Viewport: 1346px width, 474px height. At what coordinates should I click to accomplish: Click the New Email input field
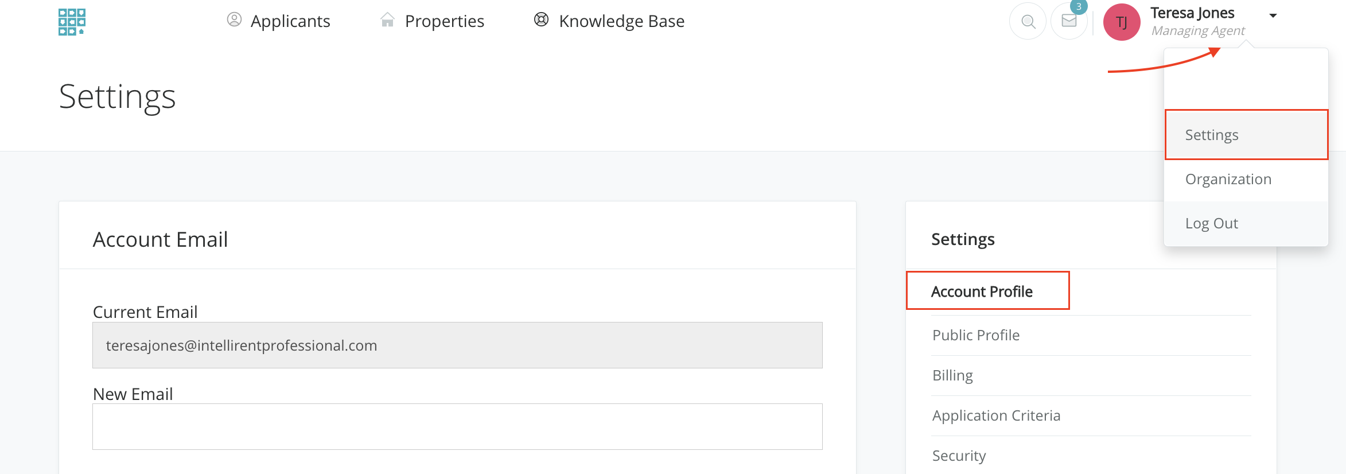pyautogui.click(x=457, y=426)
